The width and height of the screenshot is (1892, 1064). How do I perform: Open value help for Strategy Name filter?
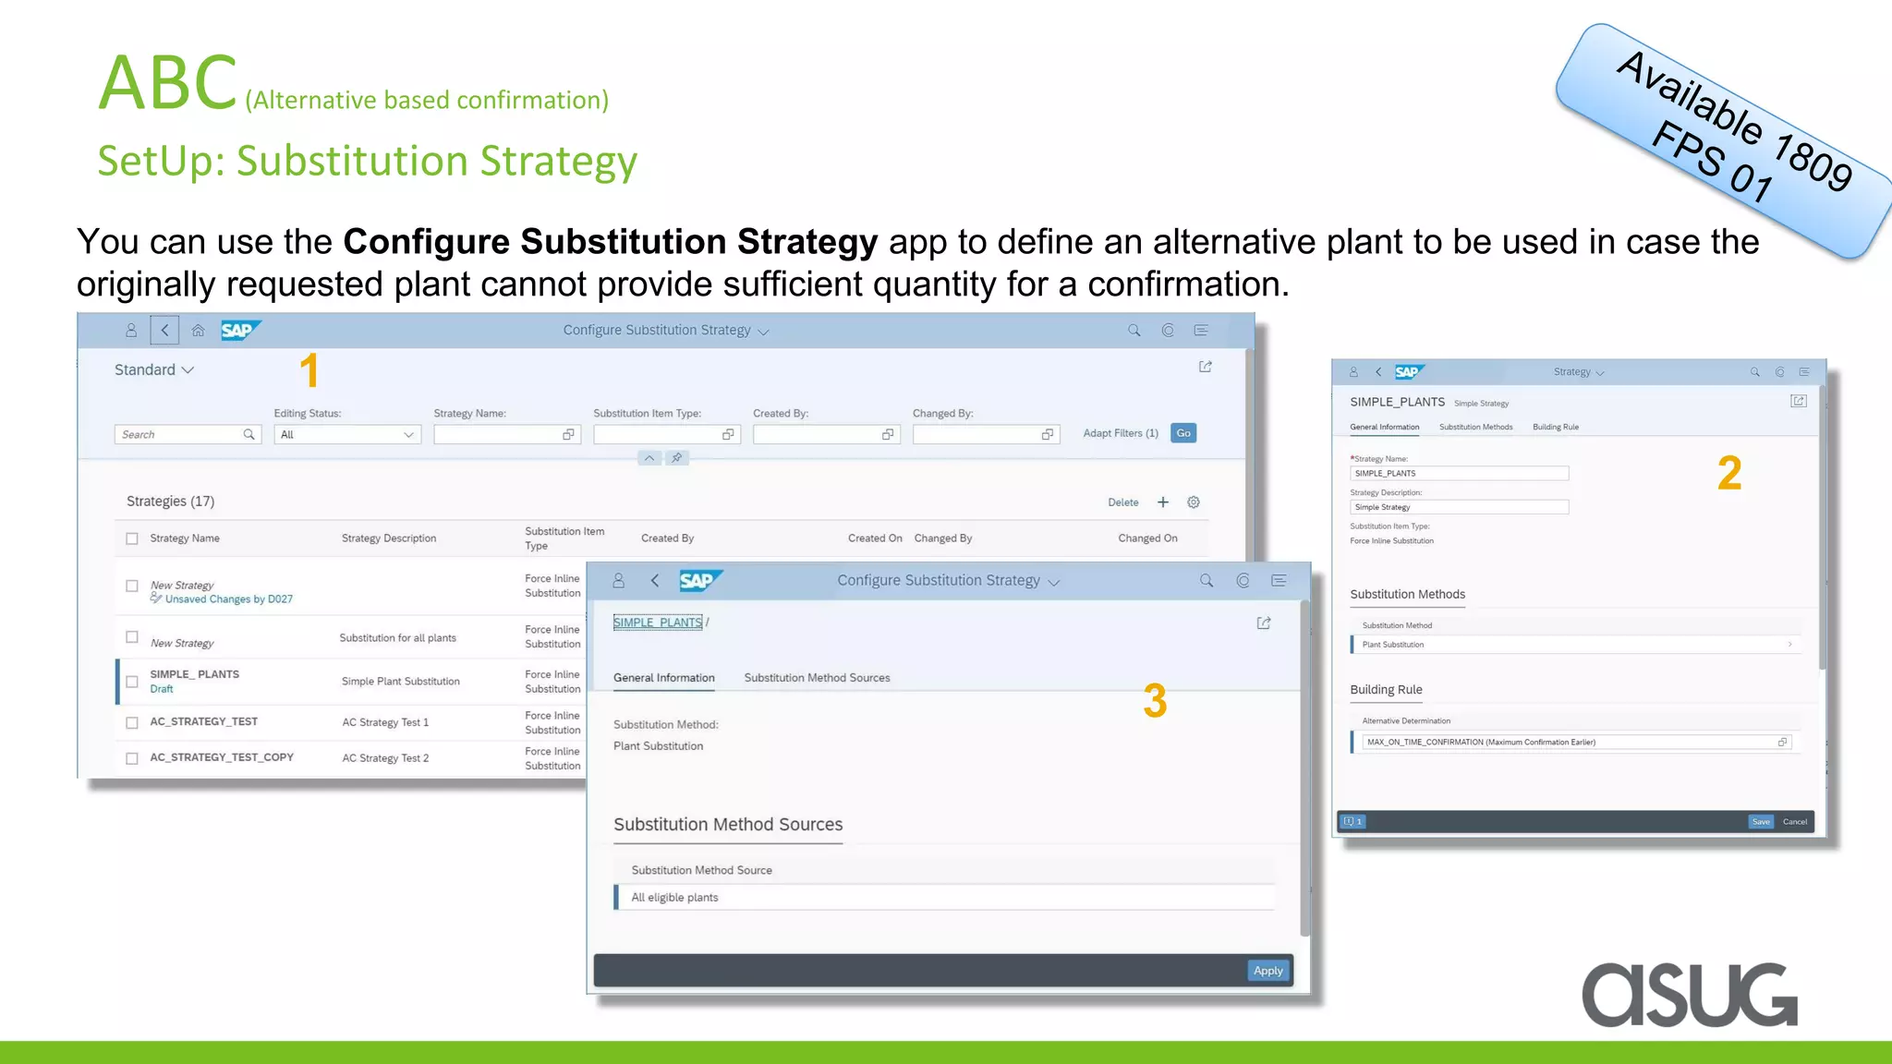coord(568,434)
